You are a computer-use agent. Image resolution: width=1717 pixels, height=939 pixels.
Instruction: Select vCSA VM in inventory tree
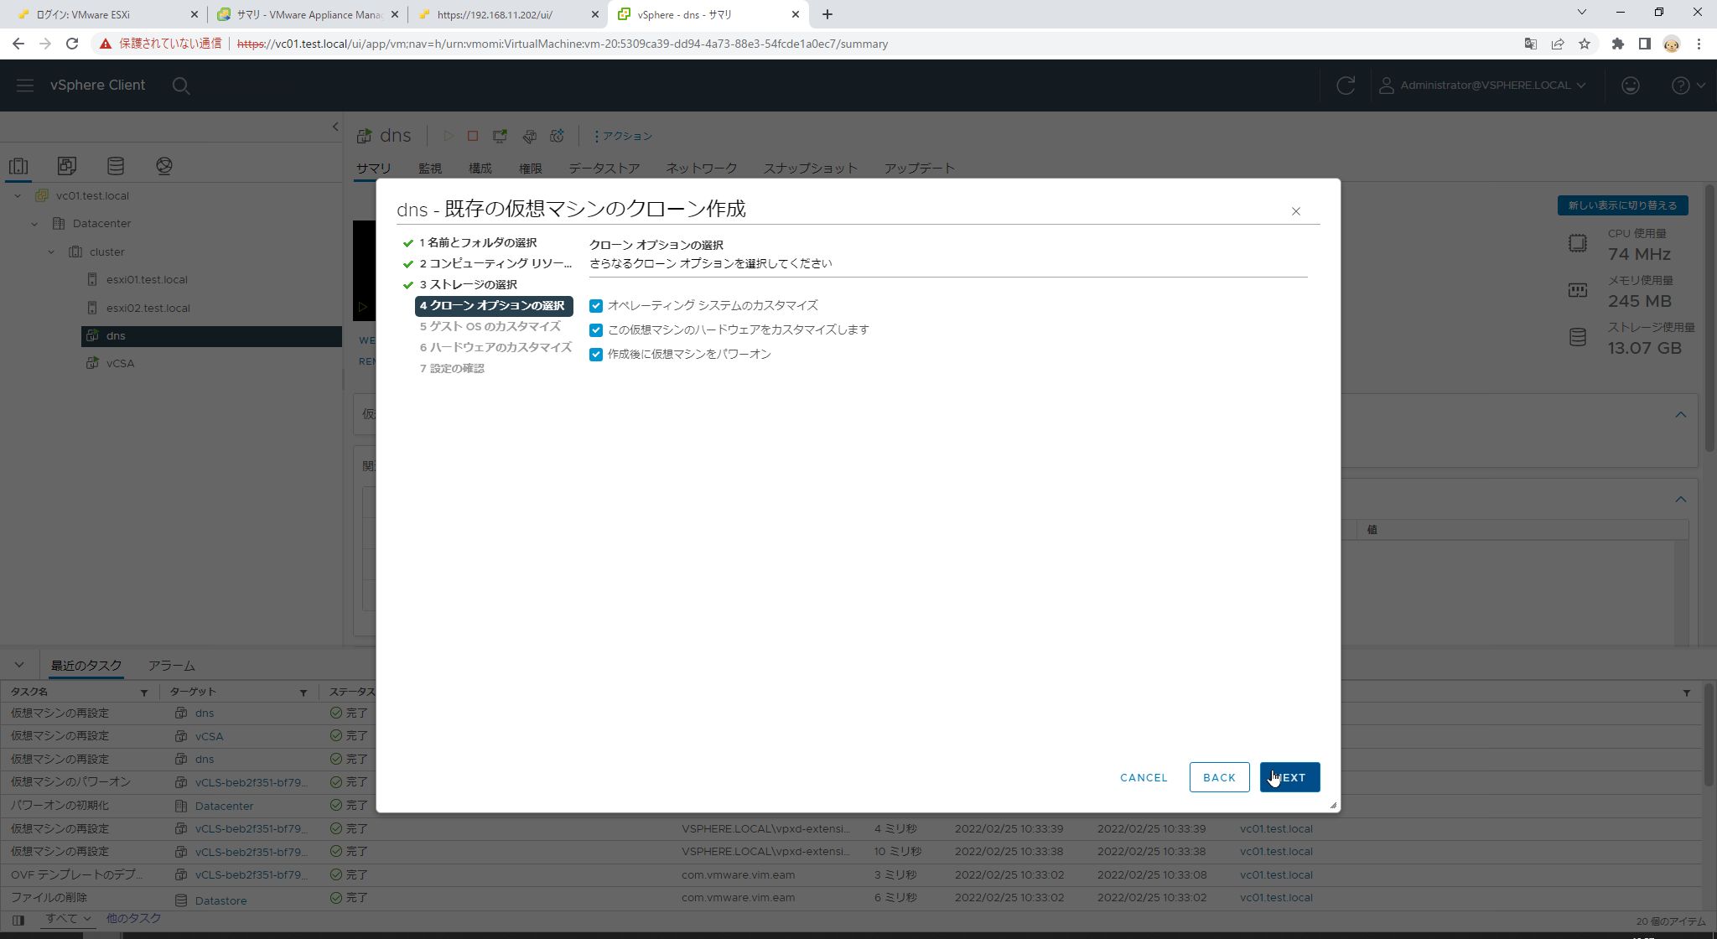(120, 364)
